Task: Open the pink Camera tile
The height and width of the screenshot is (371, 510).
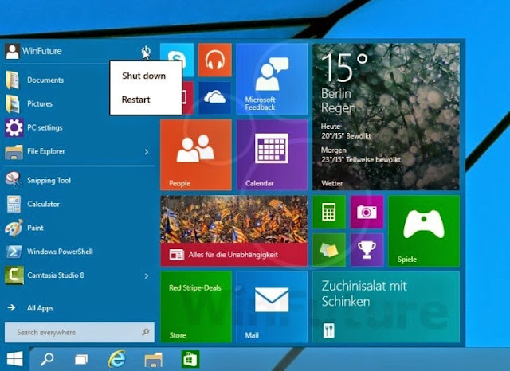Action: coord(367,212)
